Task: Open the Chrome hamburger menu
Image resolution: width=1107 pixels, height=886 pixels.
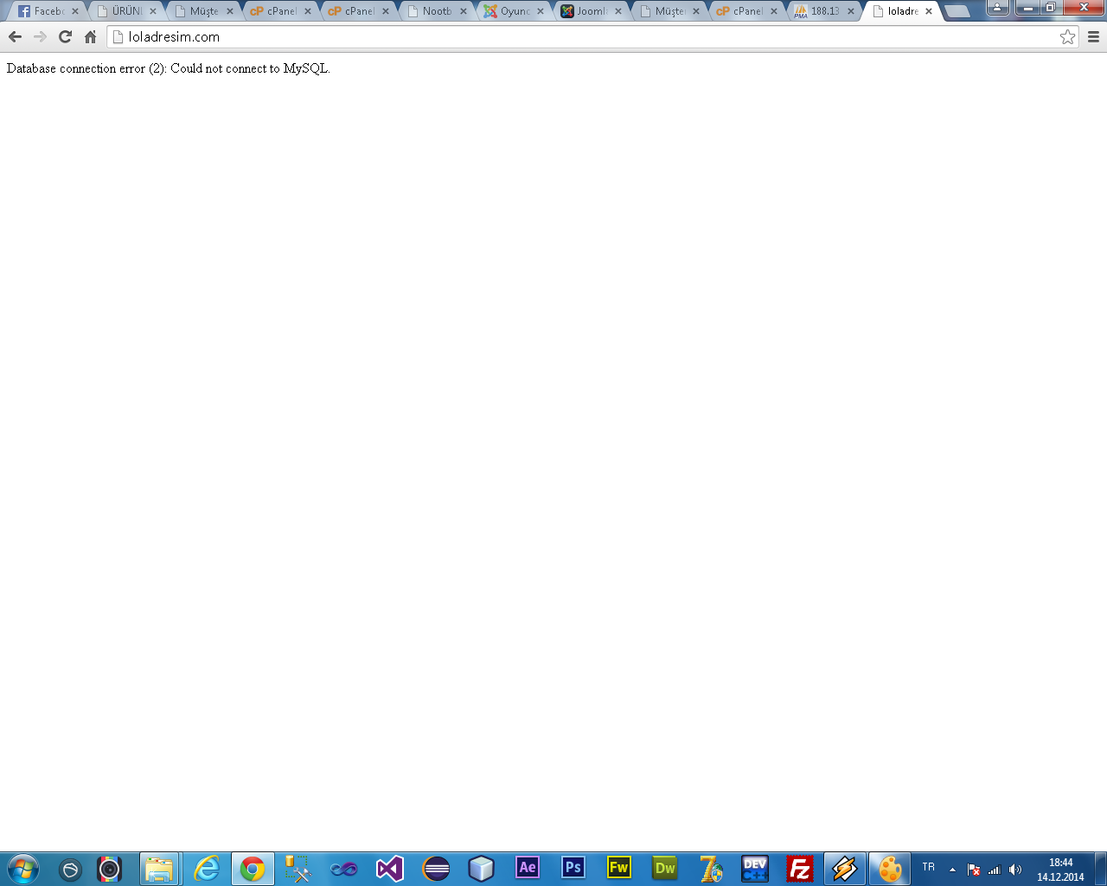Action: 1093,36
